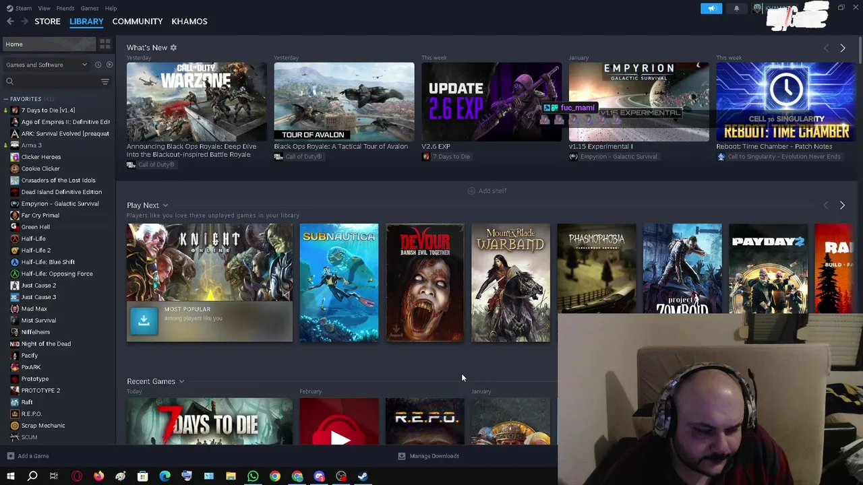Open the Windows Start menu
Screen dimensions: 863x485
[x=10, y=476]
